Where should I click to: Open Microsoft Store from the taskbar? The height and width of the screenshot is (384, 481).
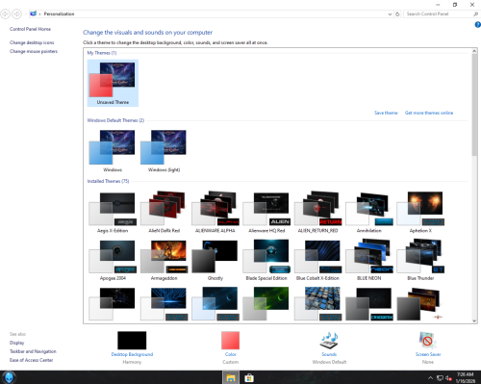click(249, 377)
